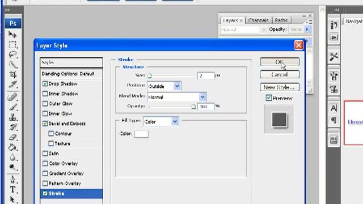Uncheck the Bevel and Emboss checkbox
This screenshot has height=204, width=363.
[45, 124]
